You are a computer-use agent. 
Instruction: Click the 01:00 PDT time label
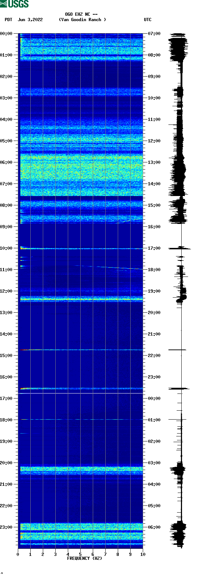pos(6,55)
